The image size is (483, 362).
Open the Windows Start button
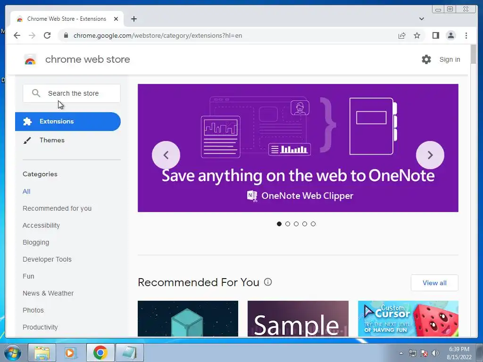pyautogui.click(x=12, y=353)
